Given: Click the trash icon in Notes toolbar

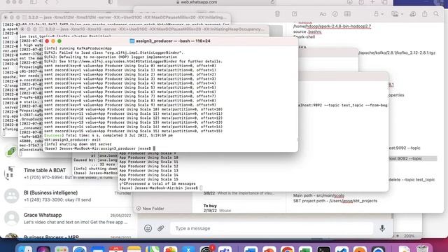Looking at the screenshot, I should coord(277,14).
